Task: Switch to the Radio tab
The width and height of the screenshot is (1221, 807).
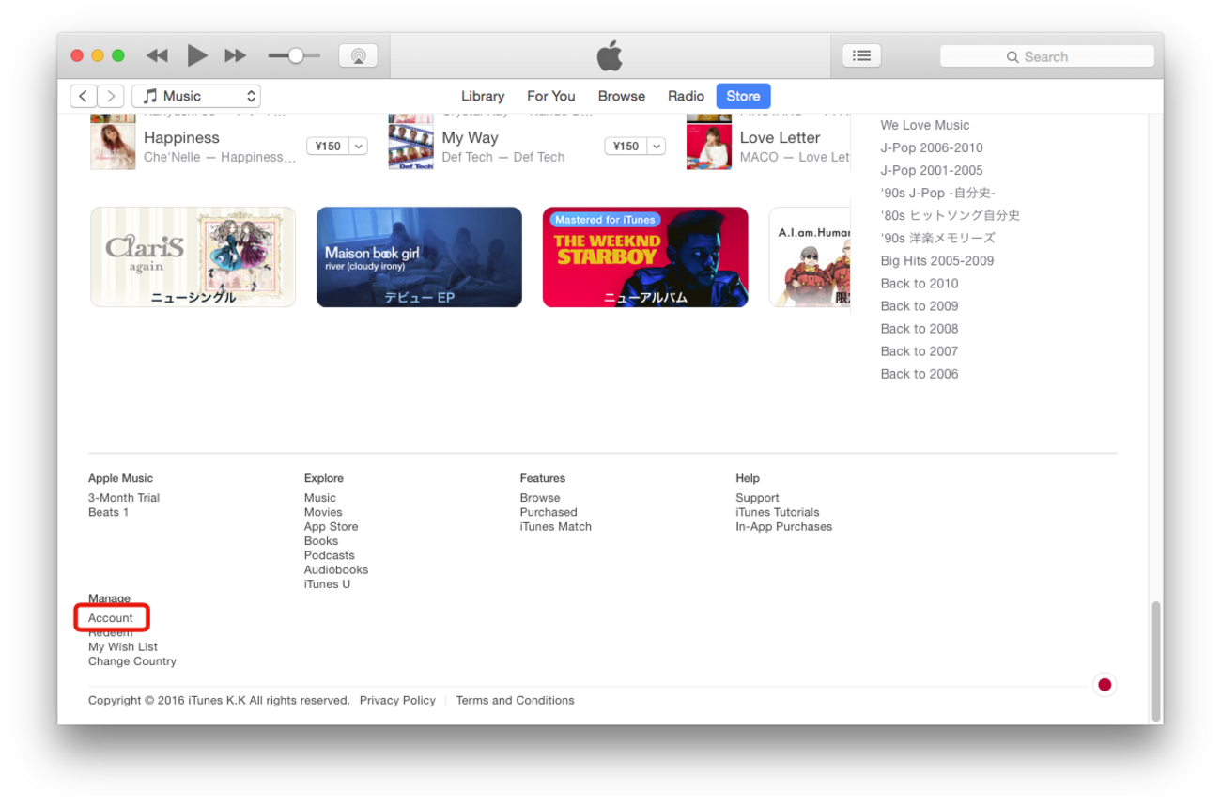Action: (686, 96)
